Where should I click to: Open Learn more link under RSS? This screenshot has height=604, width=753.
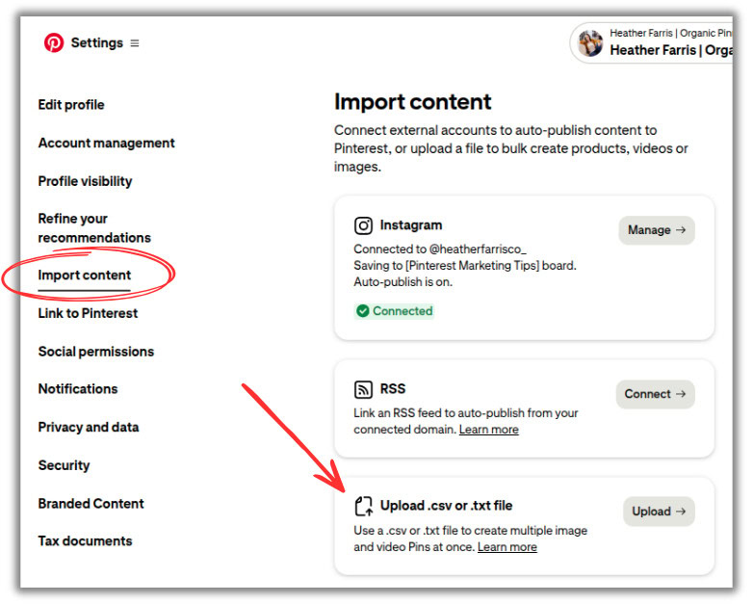coord(488,430)
